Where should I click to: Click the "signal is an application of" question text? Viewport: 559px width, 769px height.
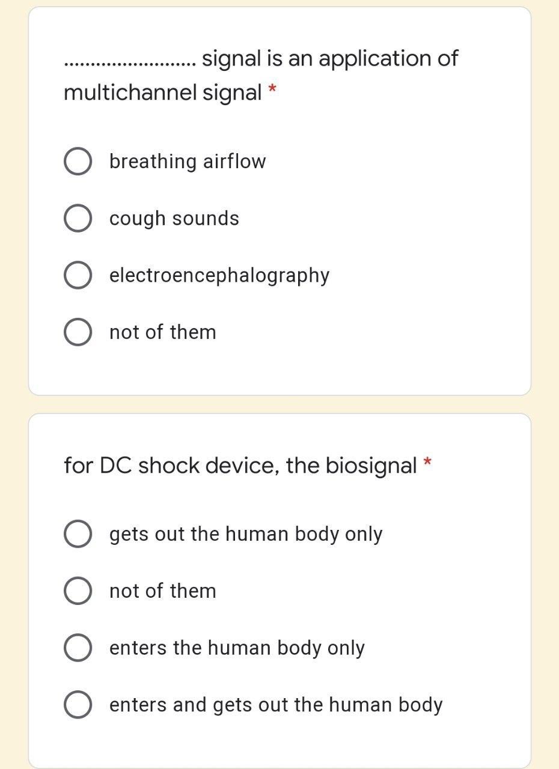pyautogui.click(x=330, y=59)
